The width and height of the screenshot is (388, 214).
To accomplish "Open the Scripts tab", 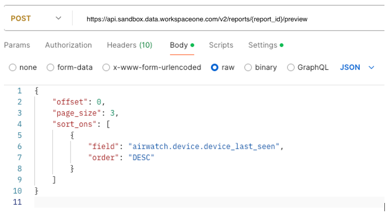I will coord(221,45).
